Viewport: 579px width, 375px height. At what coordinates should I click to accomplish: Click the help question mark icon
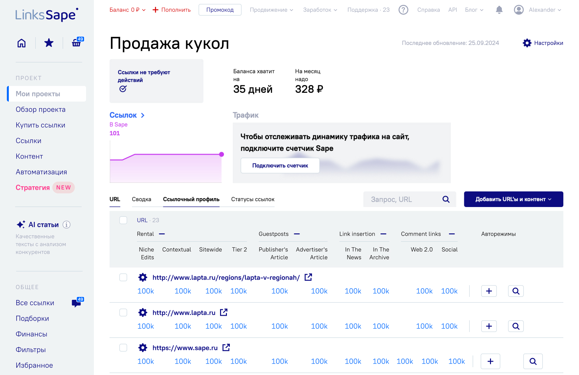(403, 10)
